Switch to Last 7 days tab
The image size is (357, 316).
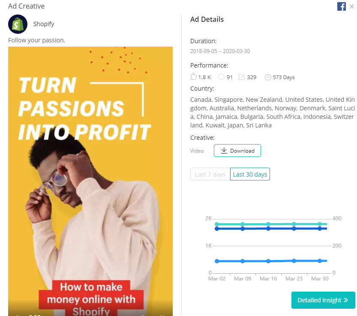[210, 174]
